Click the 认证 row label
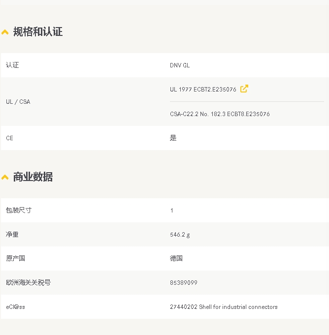Image resolution: width=329 pixels, height=335 pixels. click(x=12, y=65)
